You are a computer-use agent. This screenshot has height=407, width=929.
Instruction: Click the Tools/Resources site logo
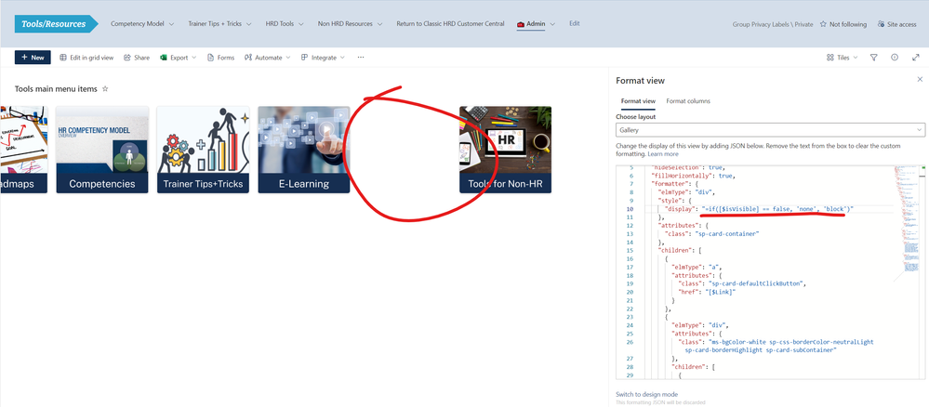[57, 24]
